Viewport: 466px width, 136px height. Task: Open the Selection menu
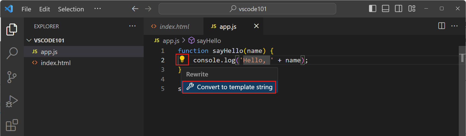[x=71, y=9]
